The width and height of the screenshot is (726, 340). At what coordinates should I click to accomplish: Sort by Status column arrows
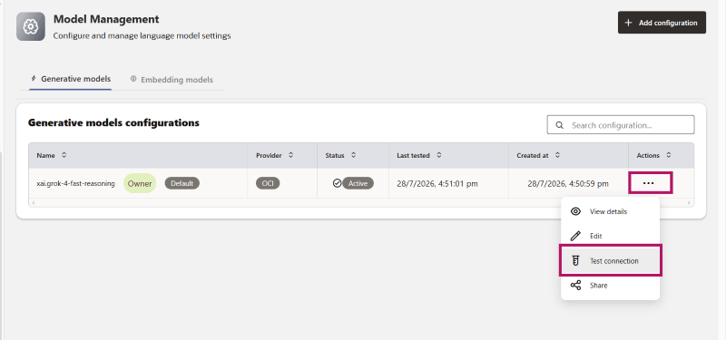(x=353, y=155)
